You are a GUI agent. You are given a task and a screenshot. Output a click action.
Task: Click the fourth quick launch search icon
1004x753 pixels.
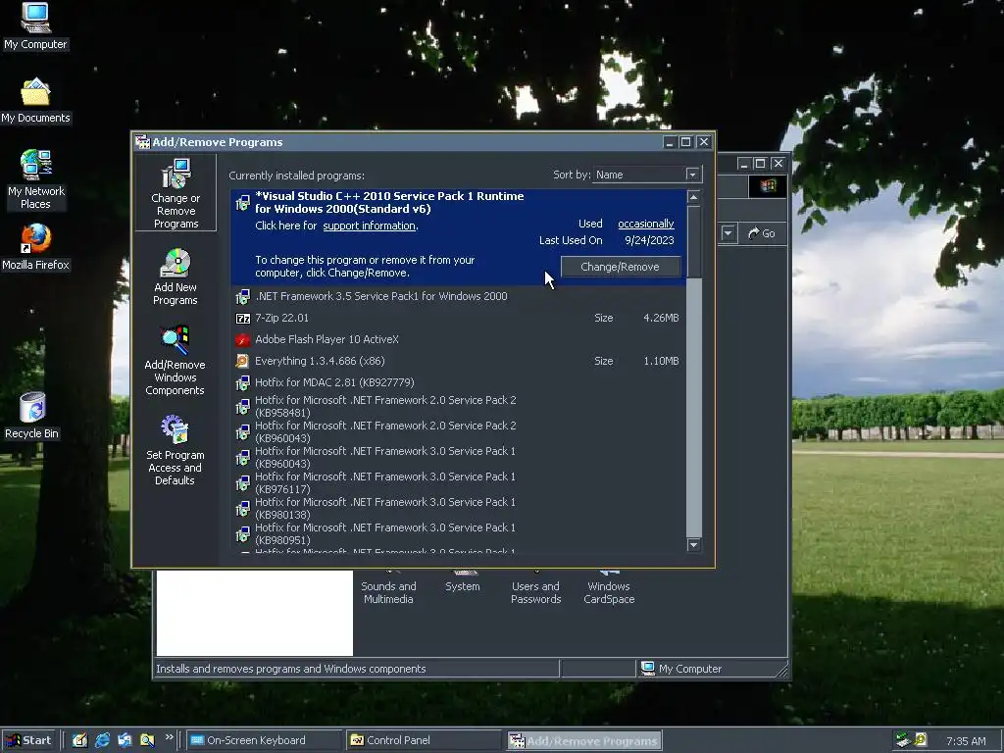coord(147,740)
